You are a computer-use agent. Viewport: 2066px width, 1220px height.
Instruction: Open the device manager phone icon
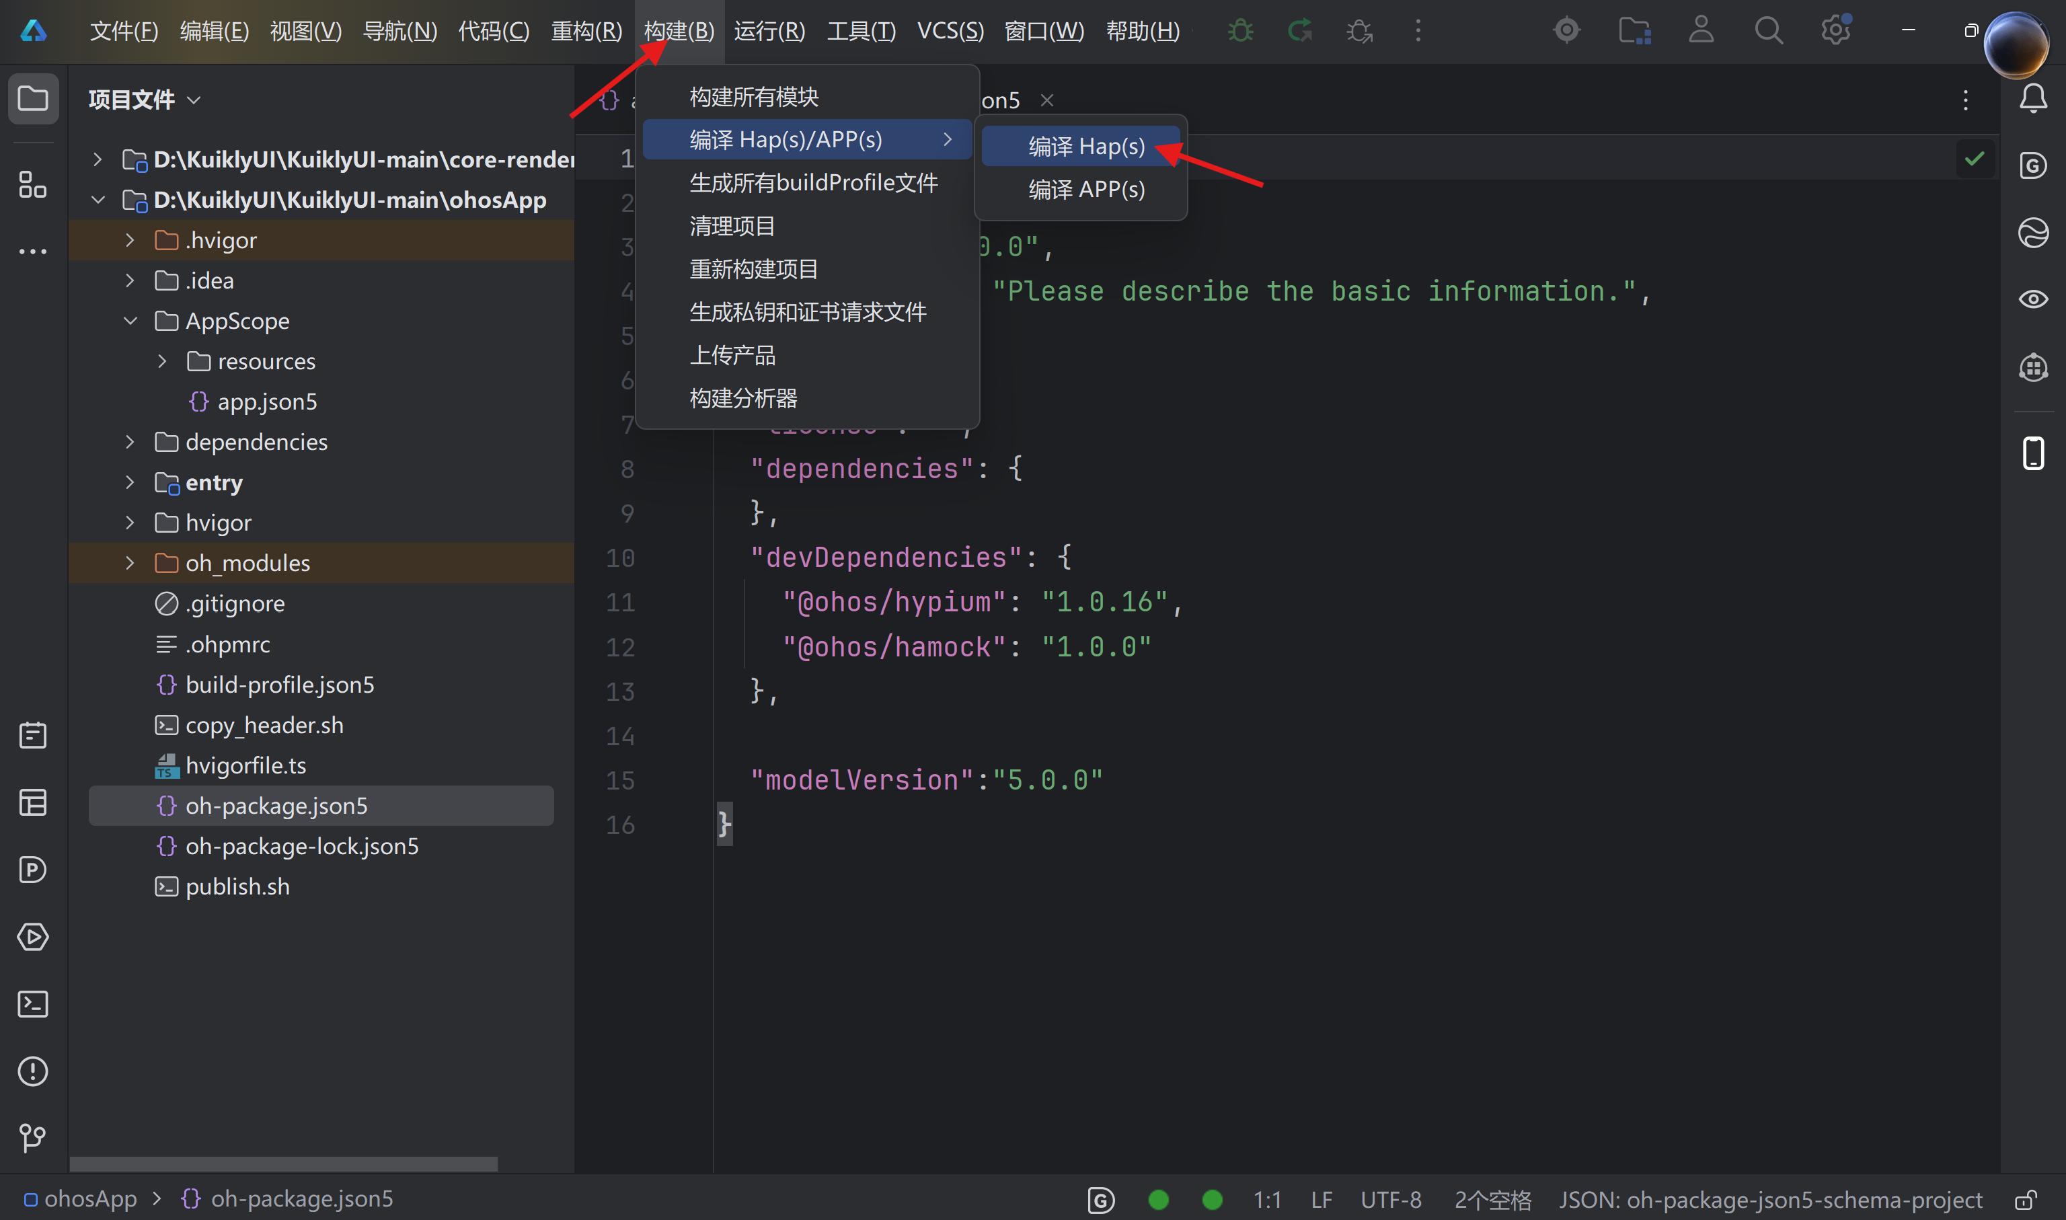click(2033, 453)
